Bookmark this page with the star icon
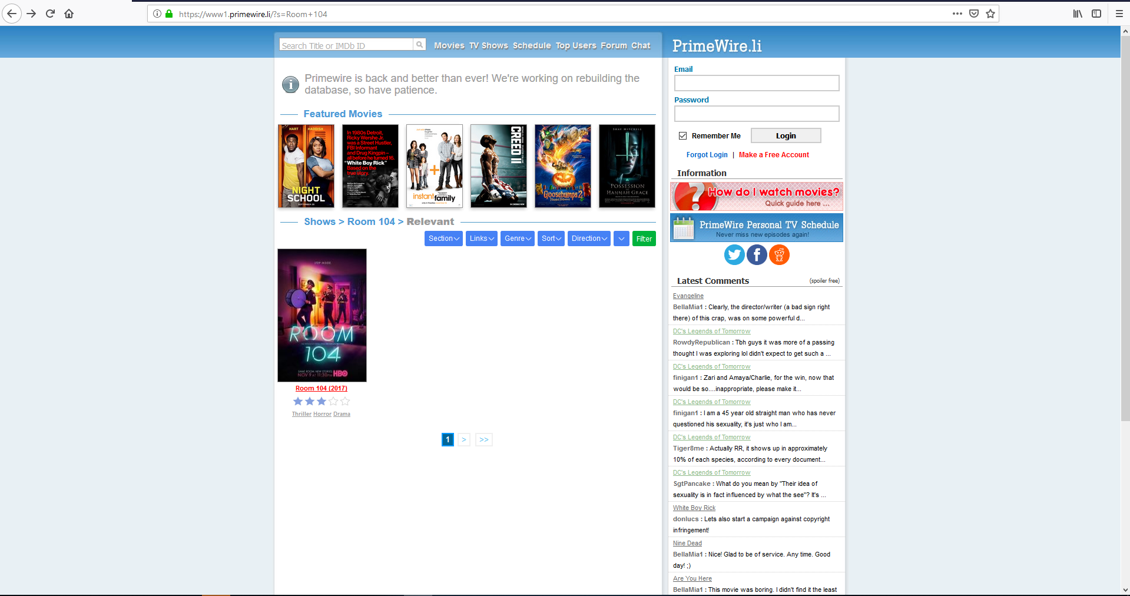The image size is (1130, 596). point(990,14)
